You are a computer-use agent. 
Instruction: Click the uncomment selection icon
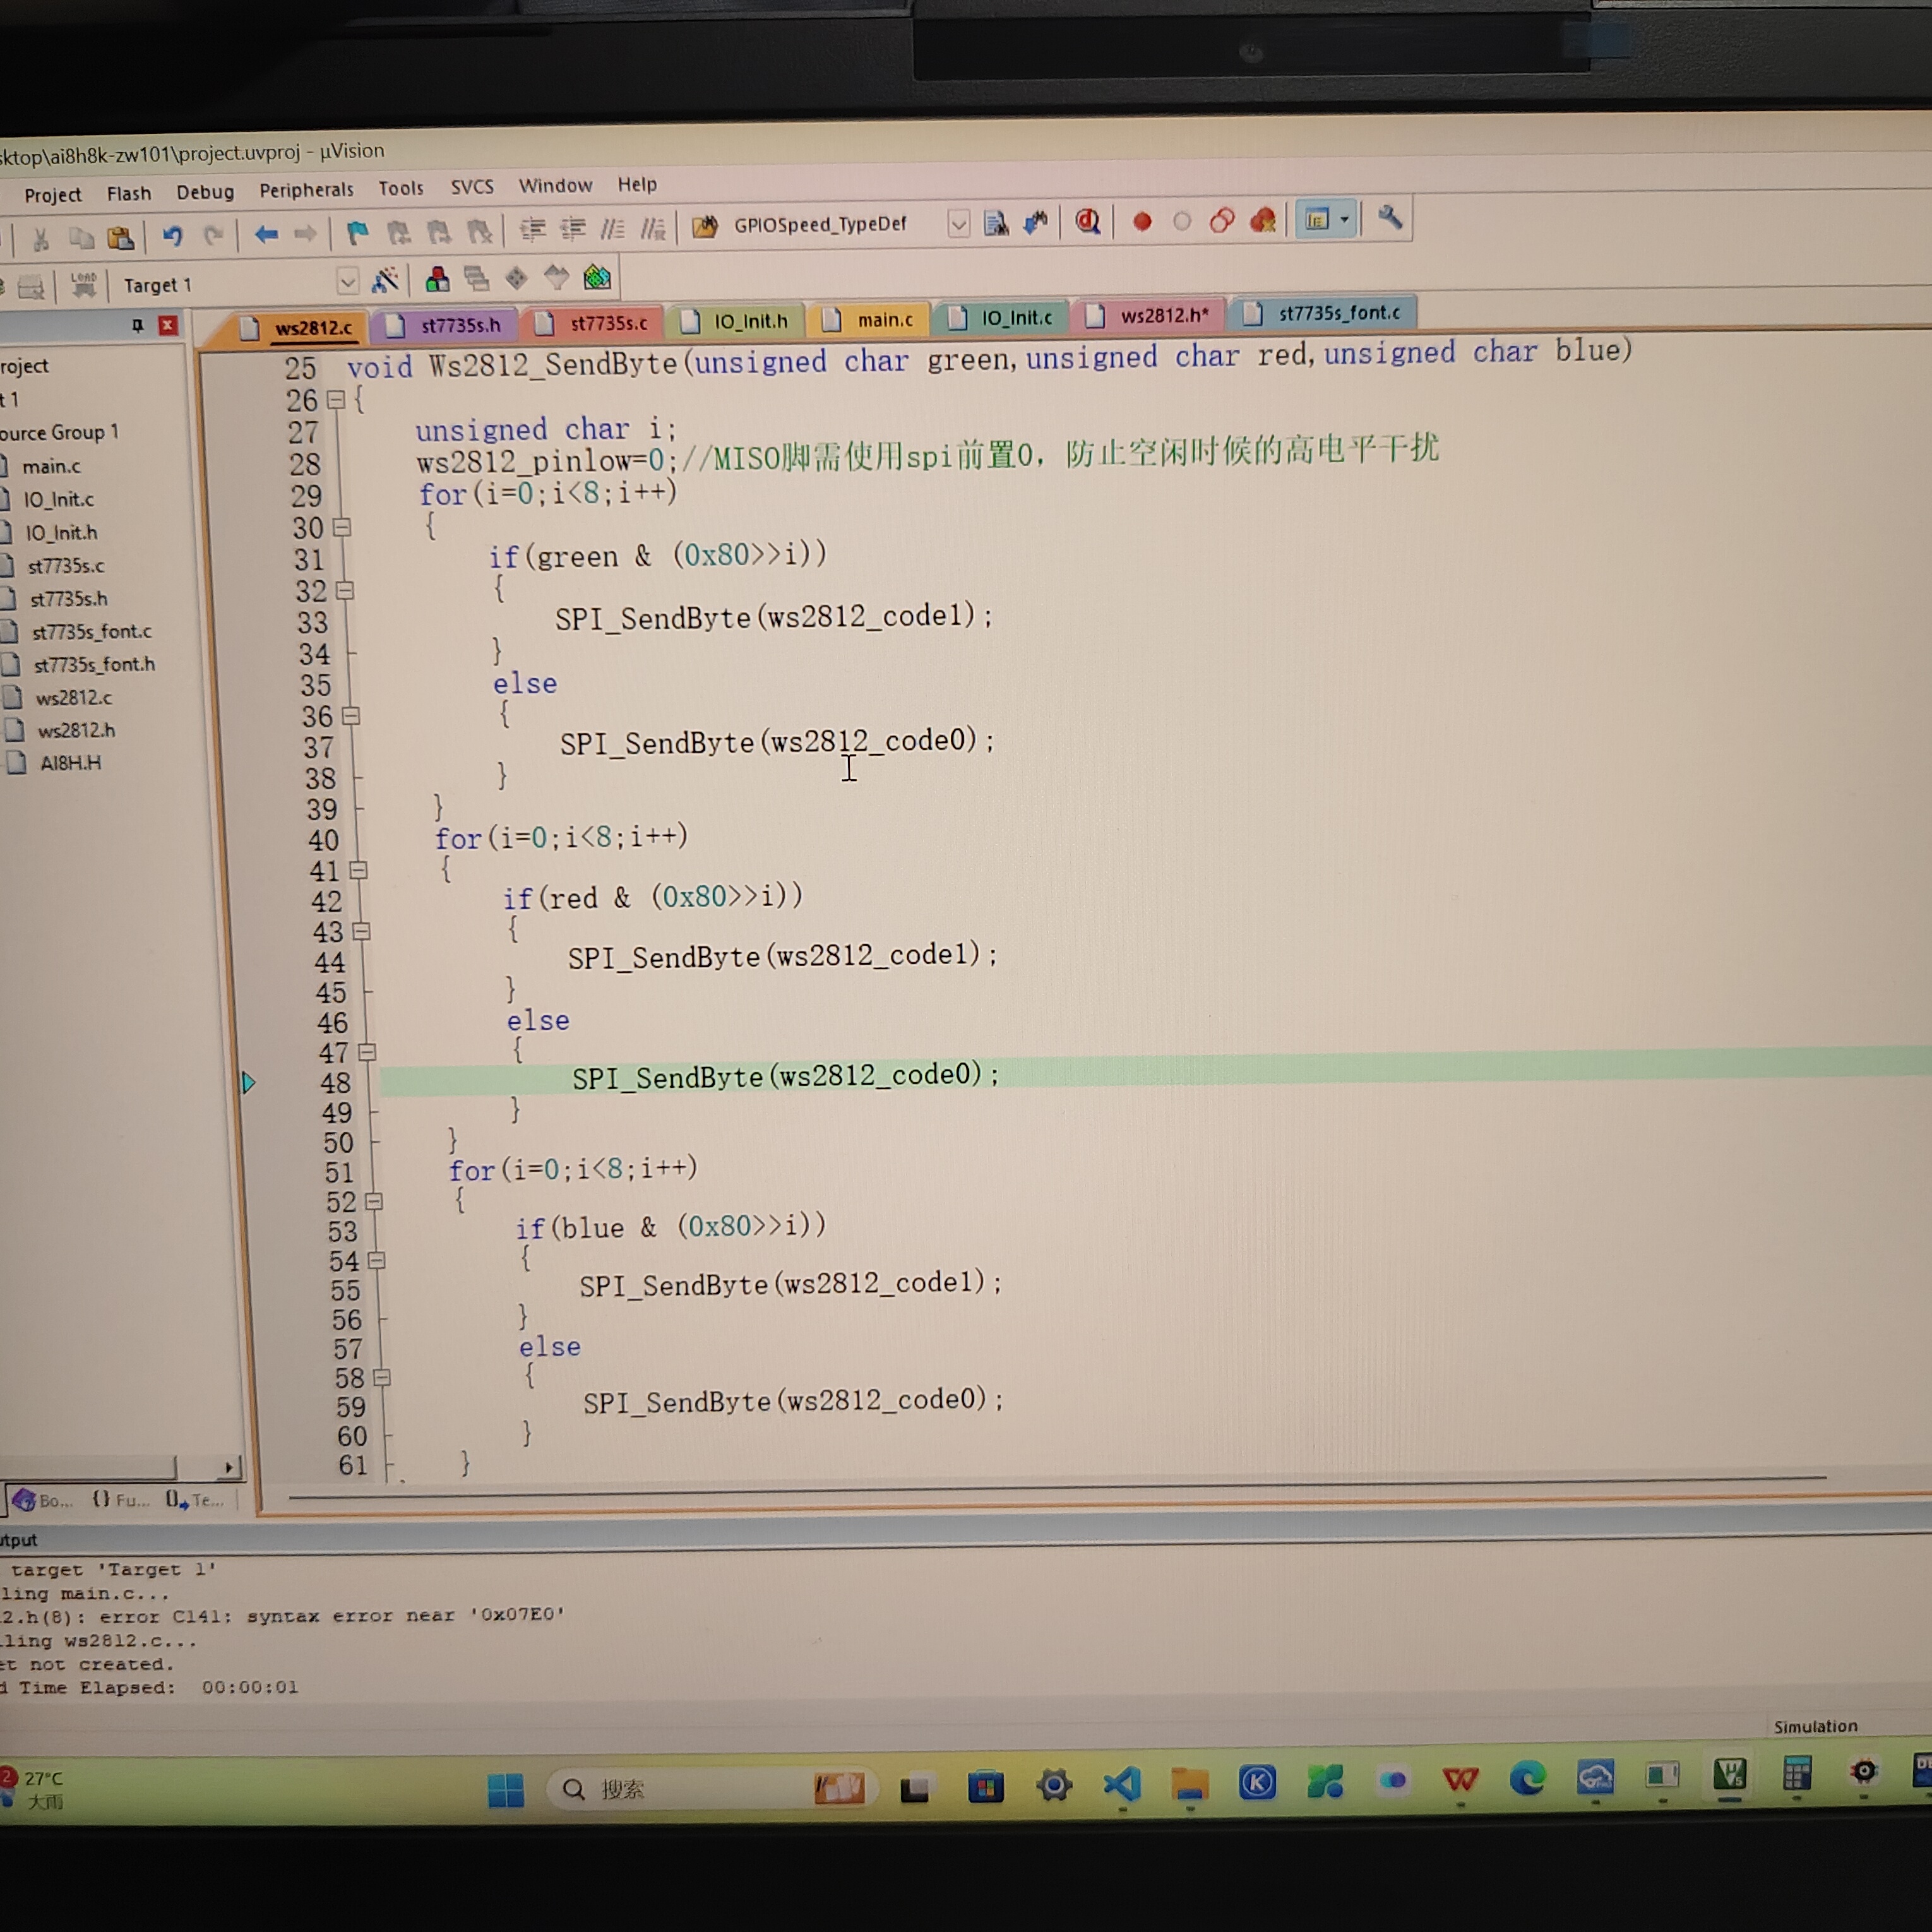pyautogui.click(x=652, y=228)
